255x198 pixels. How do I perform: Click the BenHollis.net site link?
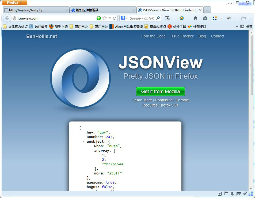42,36
